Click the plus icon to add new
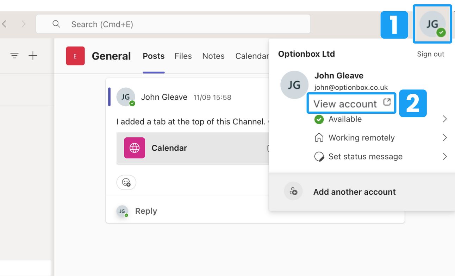Viewport: 455px width, 276px height. pyautogui.click(x=33, y=56)
